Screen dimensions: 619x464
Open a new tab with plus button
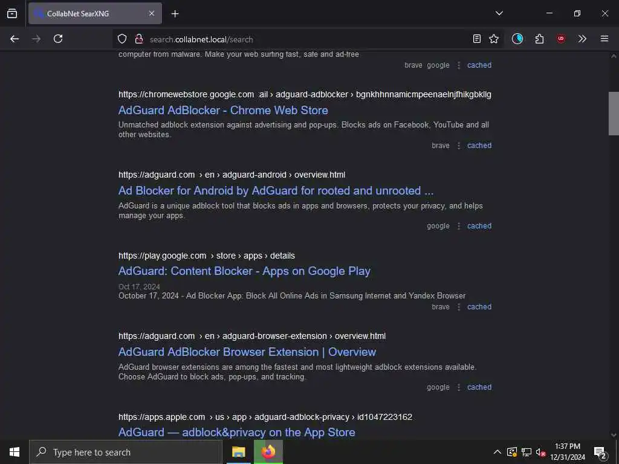[175, 14]
